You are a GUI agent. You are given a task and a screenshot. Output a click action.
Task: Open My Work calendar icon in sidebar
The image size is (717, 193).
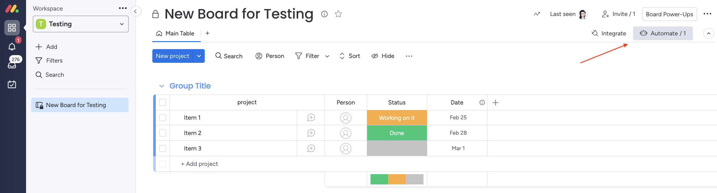point(12,84)
